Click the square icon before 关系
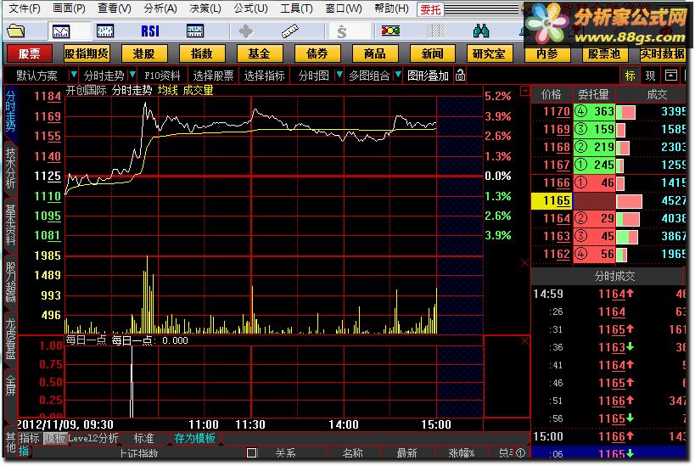 (x=252, y=452)
